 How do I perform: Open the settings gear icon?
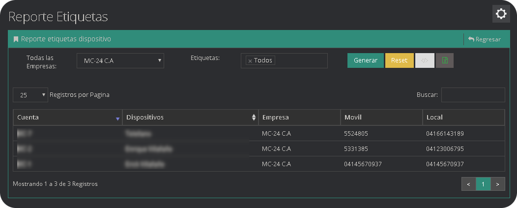pos(501,14)
